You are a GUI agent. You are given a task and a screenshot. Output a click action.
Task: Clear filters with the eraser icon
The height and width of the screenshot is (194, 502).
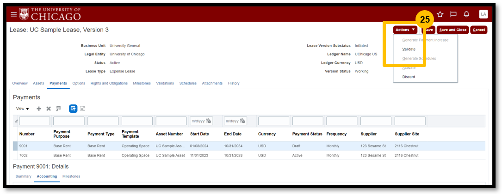coord(16,121)
